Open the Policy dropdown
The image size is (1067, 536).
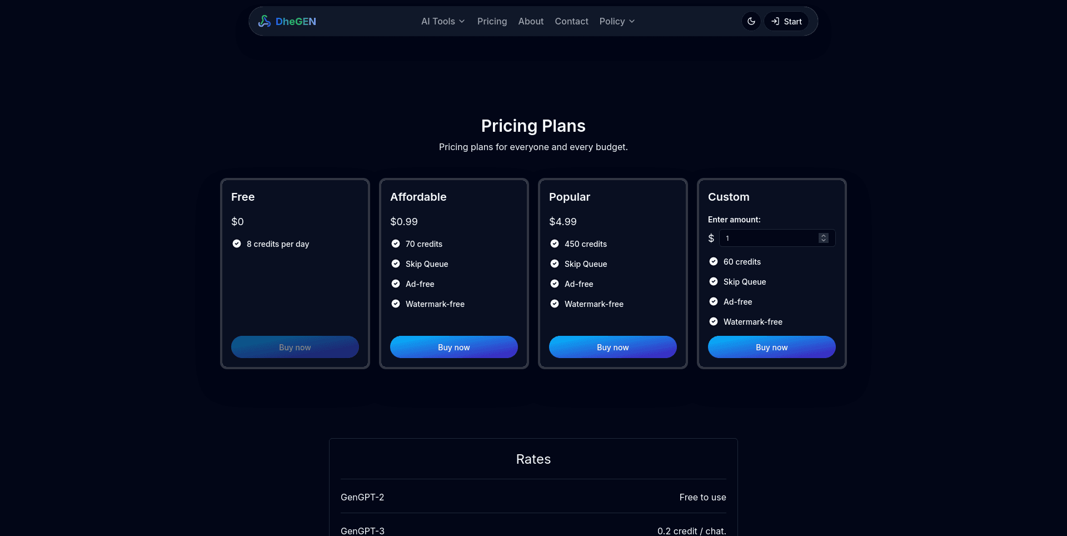tap(616, 21)
